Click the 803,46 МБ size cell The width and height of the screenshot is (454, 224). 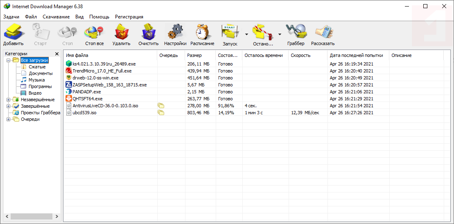[198, 113]
